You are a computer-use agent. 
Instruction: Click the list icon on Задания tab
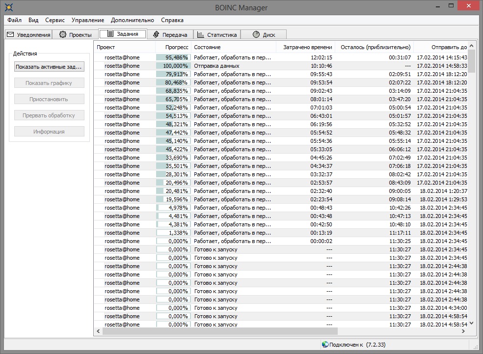[x=110, y=33]
